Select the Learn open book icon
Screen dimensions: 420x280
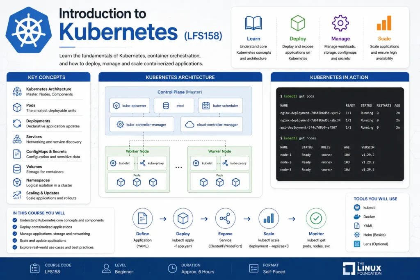pyautogui.click(x=253, y=23)
